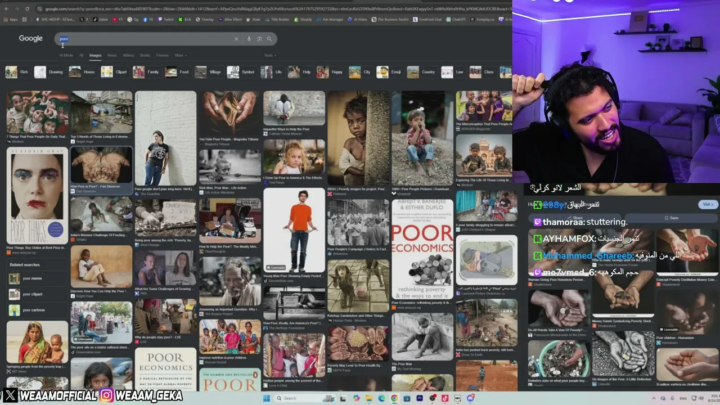Open 'You Hate Poor People' empty wallet image
The image size is (720, 405).
229,113
